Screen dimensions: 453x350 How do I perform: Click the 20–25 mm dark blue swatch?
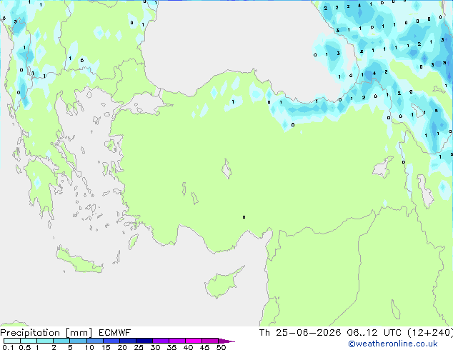[127, 341]
